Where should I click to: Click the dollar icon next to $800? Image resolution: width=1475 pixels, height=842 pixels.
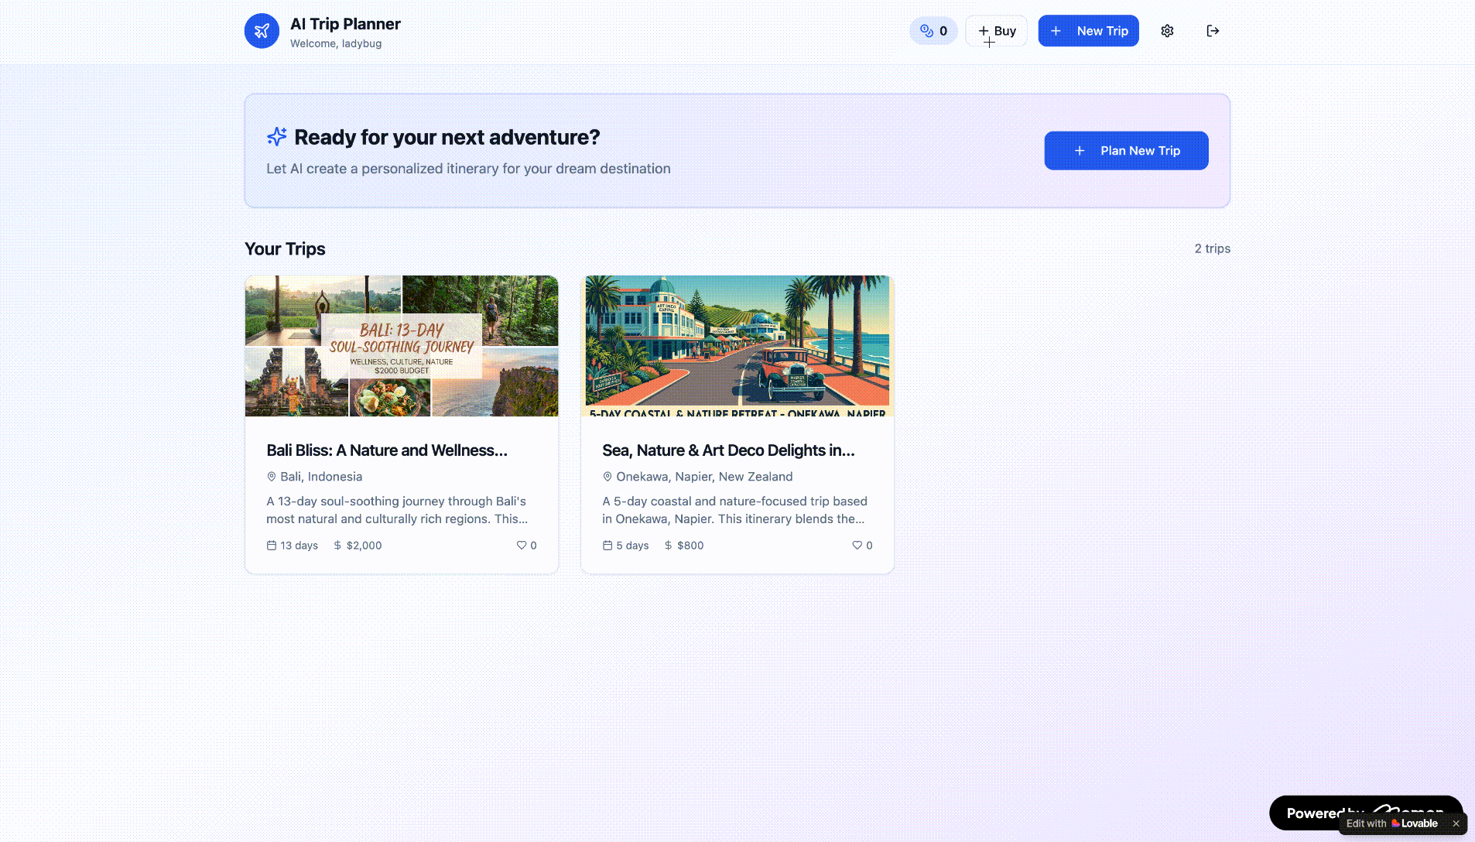pyautogui.click(x=667, y=545)
